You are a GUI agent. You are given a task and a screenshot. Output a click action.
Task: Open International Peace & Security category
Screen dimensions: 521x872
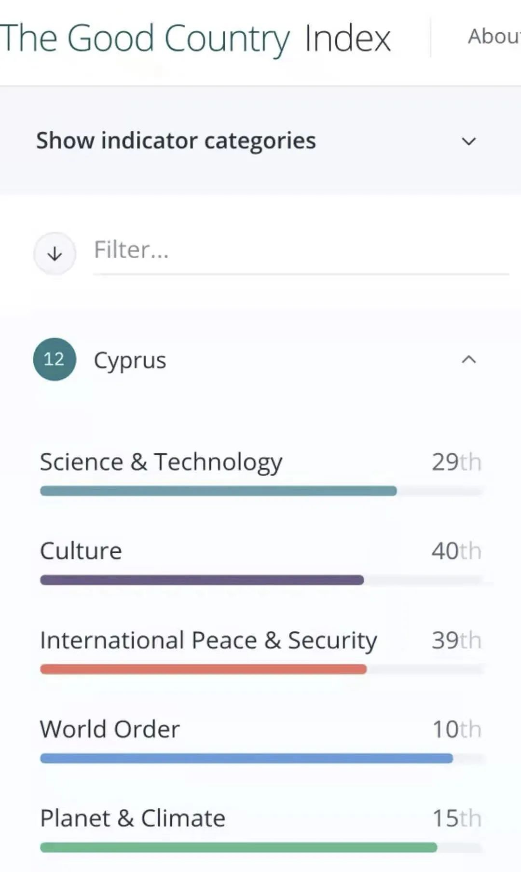pos(208,640)
